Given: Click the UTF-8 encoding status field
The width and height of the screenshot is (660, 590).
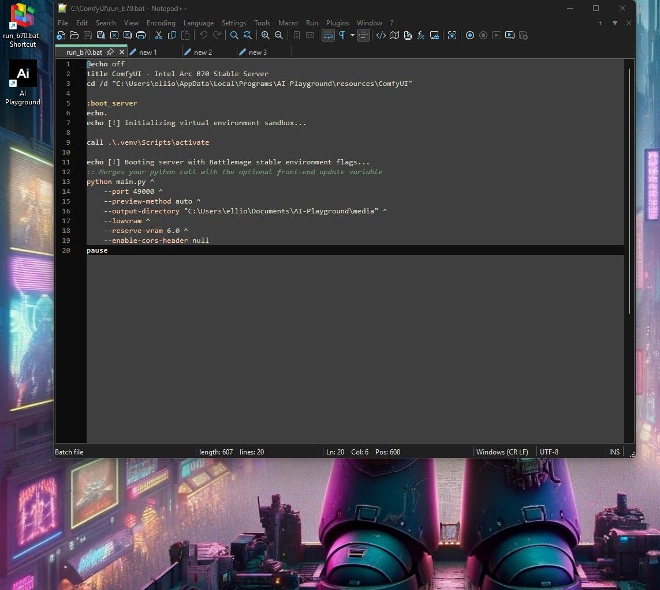Looking at the screenshot, I should tap(549, 452).
